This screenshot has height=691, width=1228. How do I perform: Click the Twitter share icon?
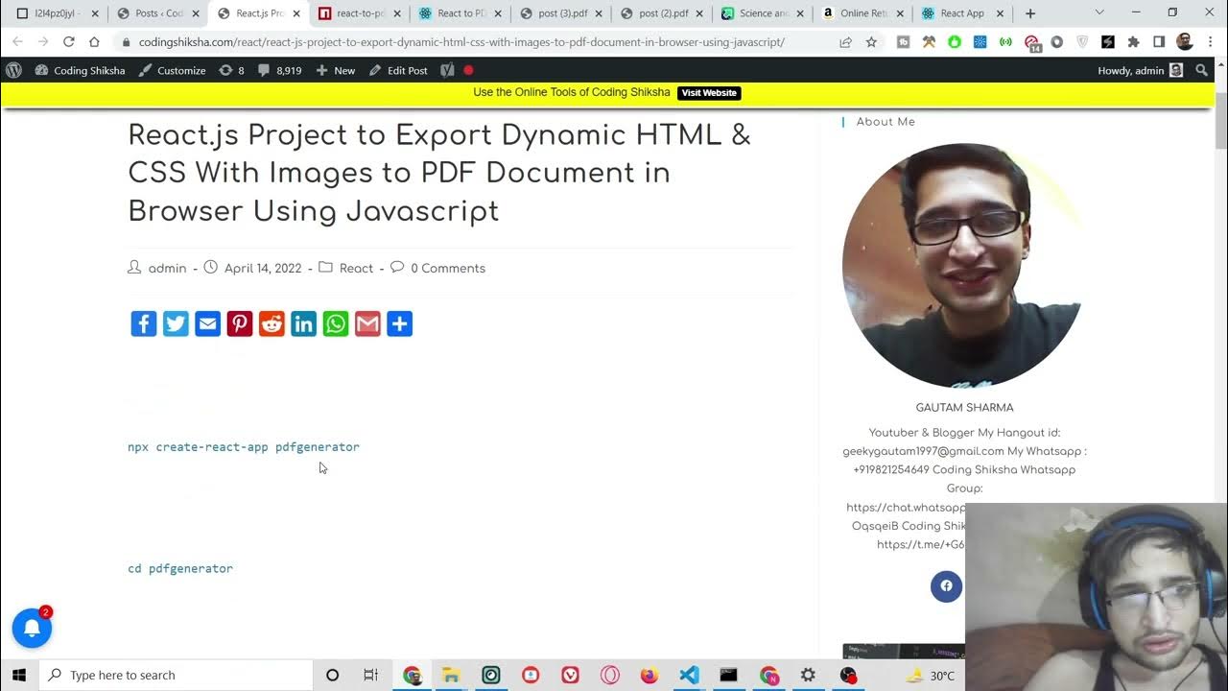click(176, 323)
